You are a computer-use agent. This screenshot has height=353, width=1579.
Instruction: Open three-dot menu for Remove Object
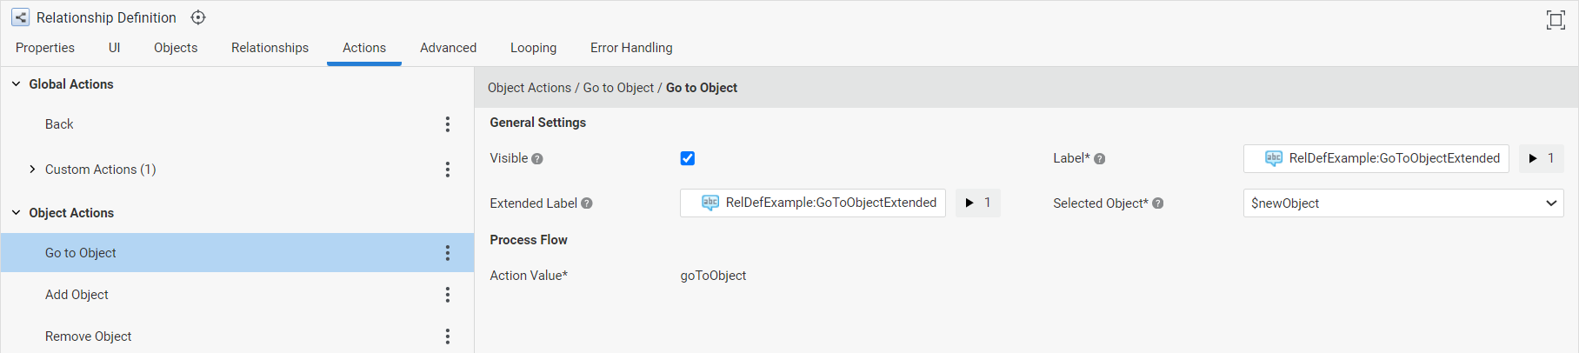tap(448, 336)
